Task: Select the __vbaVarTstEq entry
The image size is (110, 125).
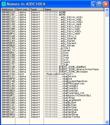Action: pyautogui.click(x=53, y=117)
